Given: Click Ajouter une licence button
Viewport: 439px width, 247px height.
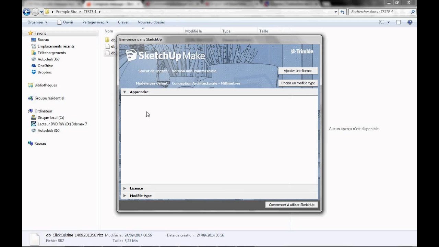Looking at the screenshot, I should (x=298, y=71).
